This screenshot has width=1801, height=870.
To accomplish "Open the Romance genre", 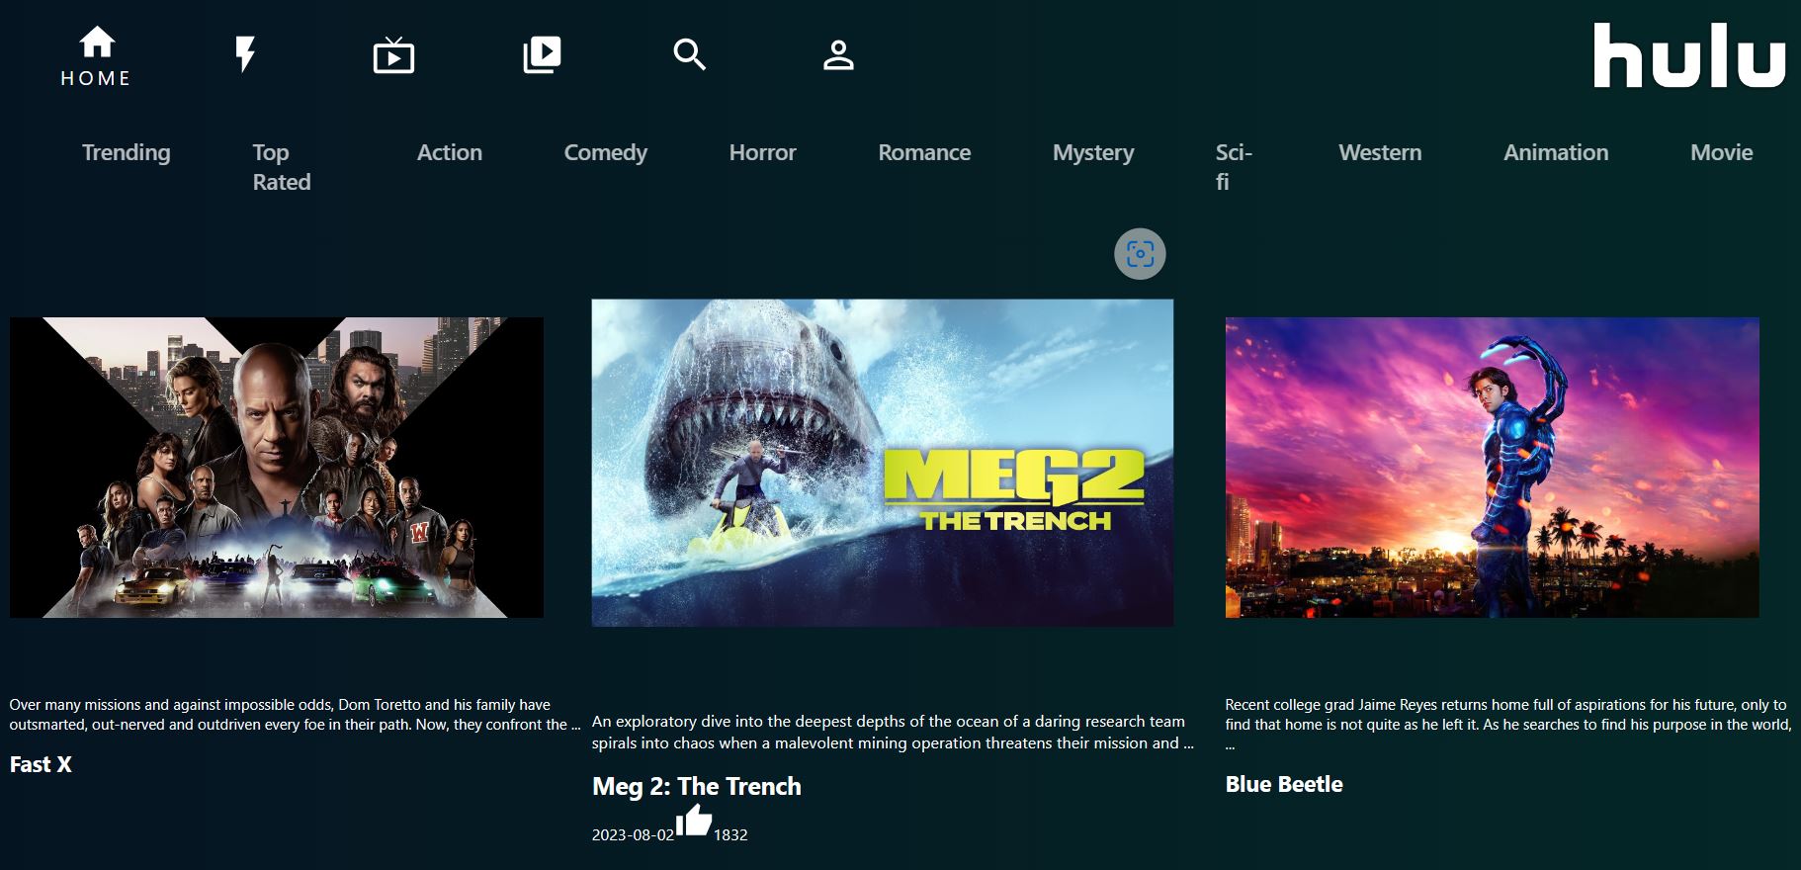I will 924,152.
